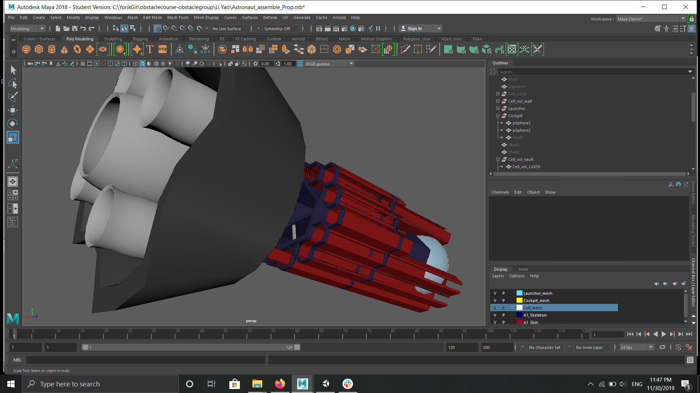This screenshot has height=393, width=700.
Task: Click the Cell_mesh layer color swatch
Action: click(520, 308)
